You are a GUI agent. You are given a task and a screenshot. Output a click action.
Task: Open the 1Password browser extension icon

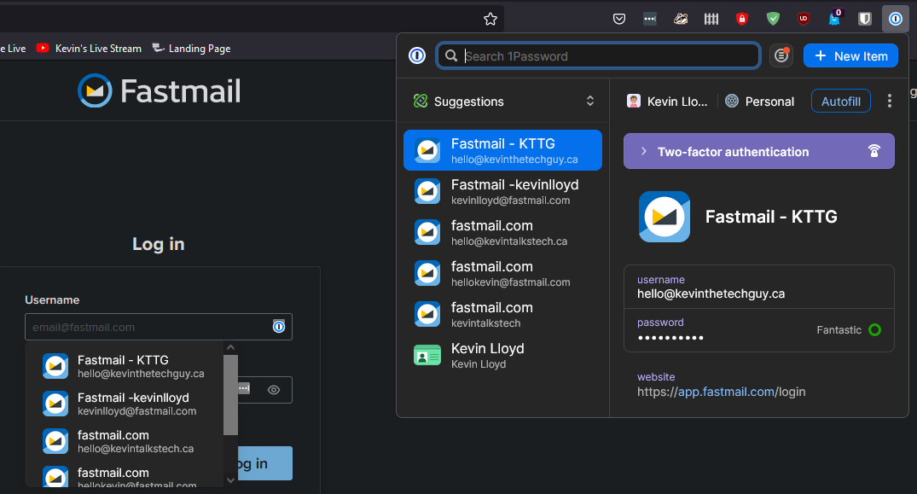pyautogui.click(x=894, y=18)
